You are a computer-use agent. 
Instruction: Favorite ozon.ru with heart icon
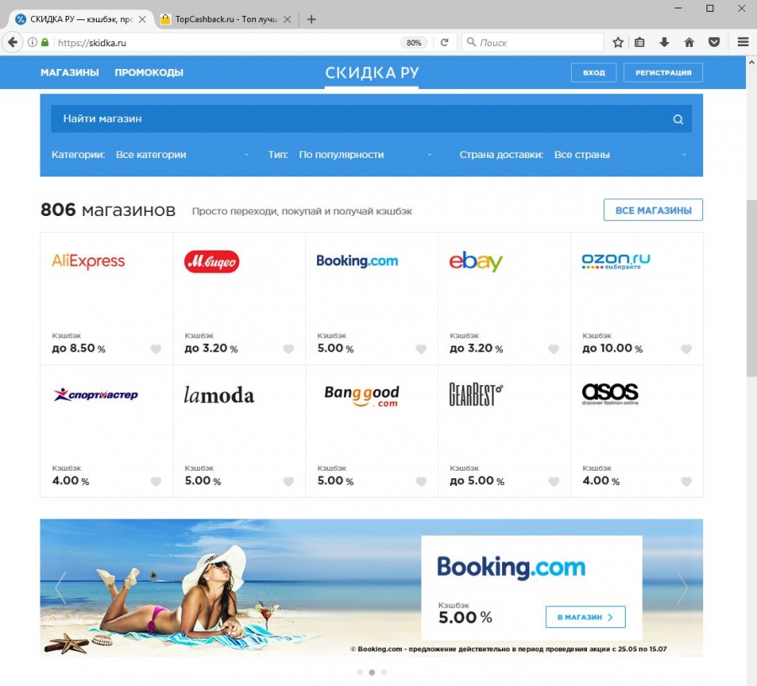point(686,349)
